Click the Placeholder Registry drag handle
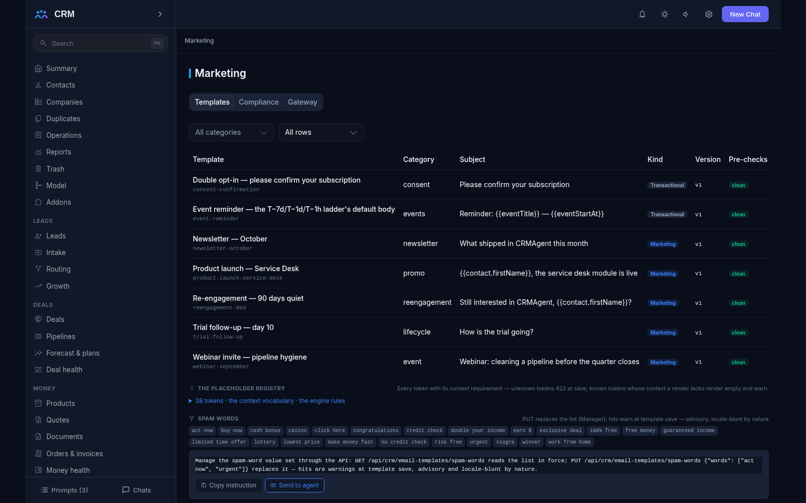Image resolution: width=806 pixels, height=503 pixels. coord(191,388)
